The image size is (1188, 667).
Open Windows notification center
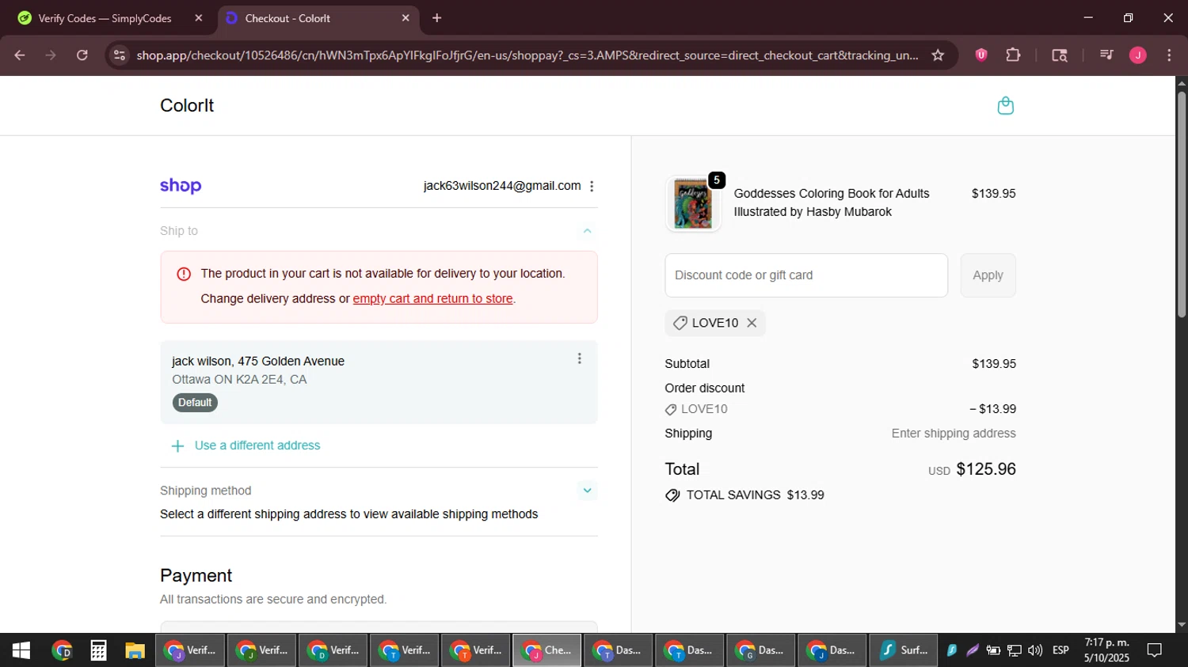point(1155,650)
